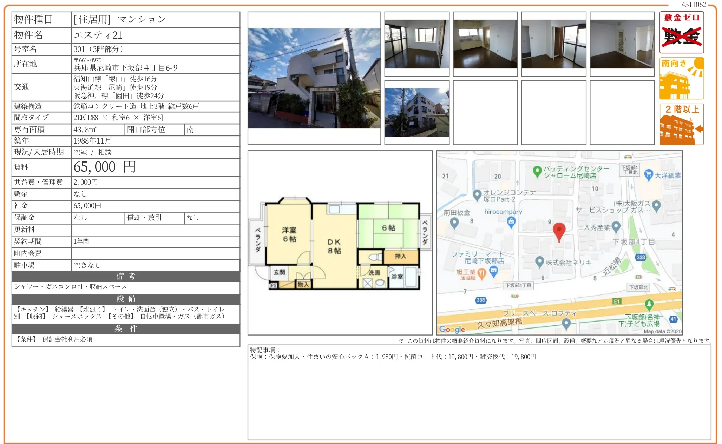The height and width of the screenshot is (444, 722).
Task: Click the 2階以上 building badge icon
Action: click(681, 124)
